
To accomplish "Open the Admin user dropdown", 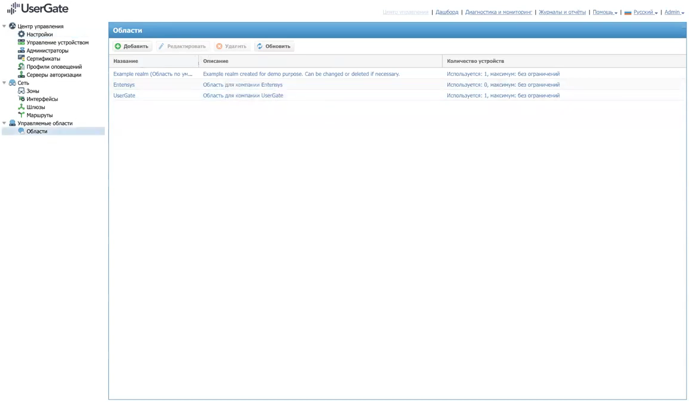I will coord(674,13).
